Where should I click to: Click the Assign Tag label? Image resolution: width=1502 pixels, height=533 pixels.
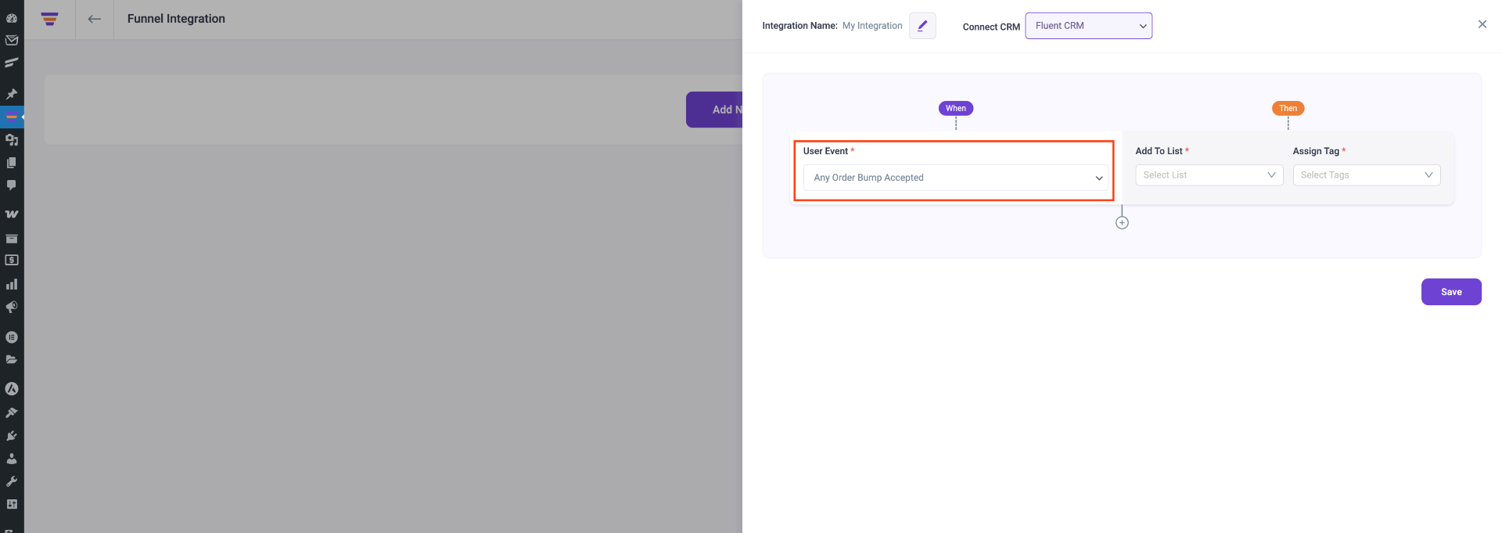tap(1316, 151)
